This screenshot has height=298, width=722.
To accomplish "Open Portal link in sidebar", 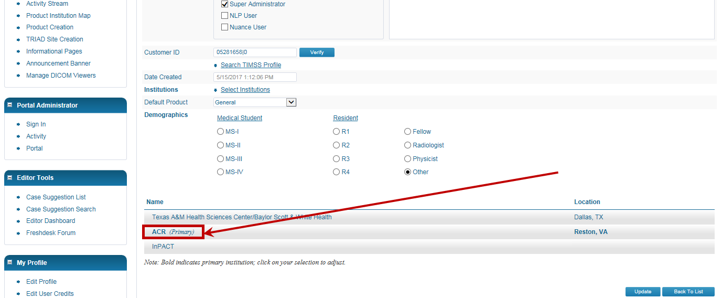I will click(x=35, y=148).
